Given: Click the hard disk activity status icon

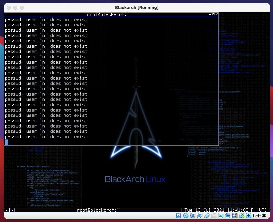Looking at the screenshot, I should click(x=178, y=216).
